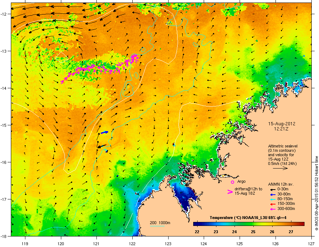Click the latitude axis label -15
Image resolution: width=319 pixels, height=247 pixels.
(4, 125)
